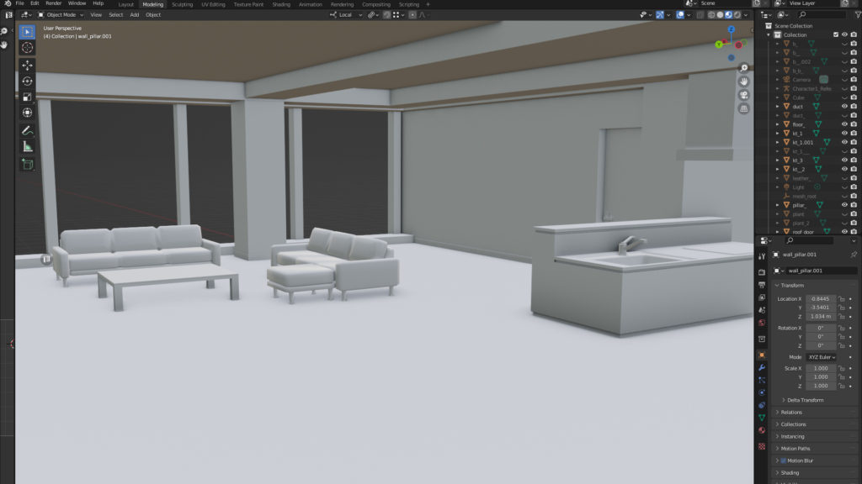Activate the Measure tool

pyautogui.click(x=27, y=146)
